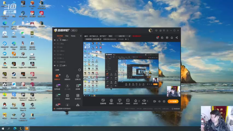Add a new scene with plus button
Screen dimensions: 233x131
click(x=81, y=36)
